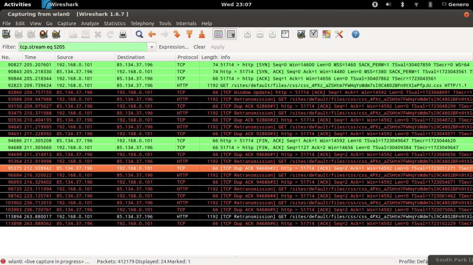Print packets using printer icon
The height and width of the screenshot is (265, 473).
123,34
